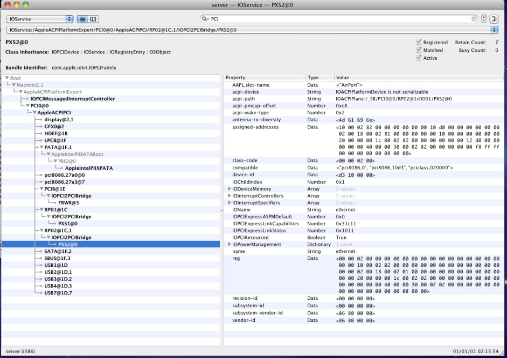Screen dimensions: 507x358
Task: Select the IOName property row
Action: pos(364,210)
